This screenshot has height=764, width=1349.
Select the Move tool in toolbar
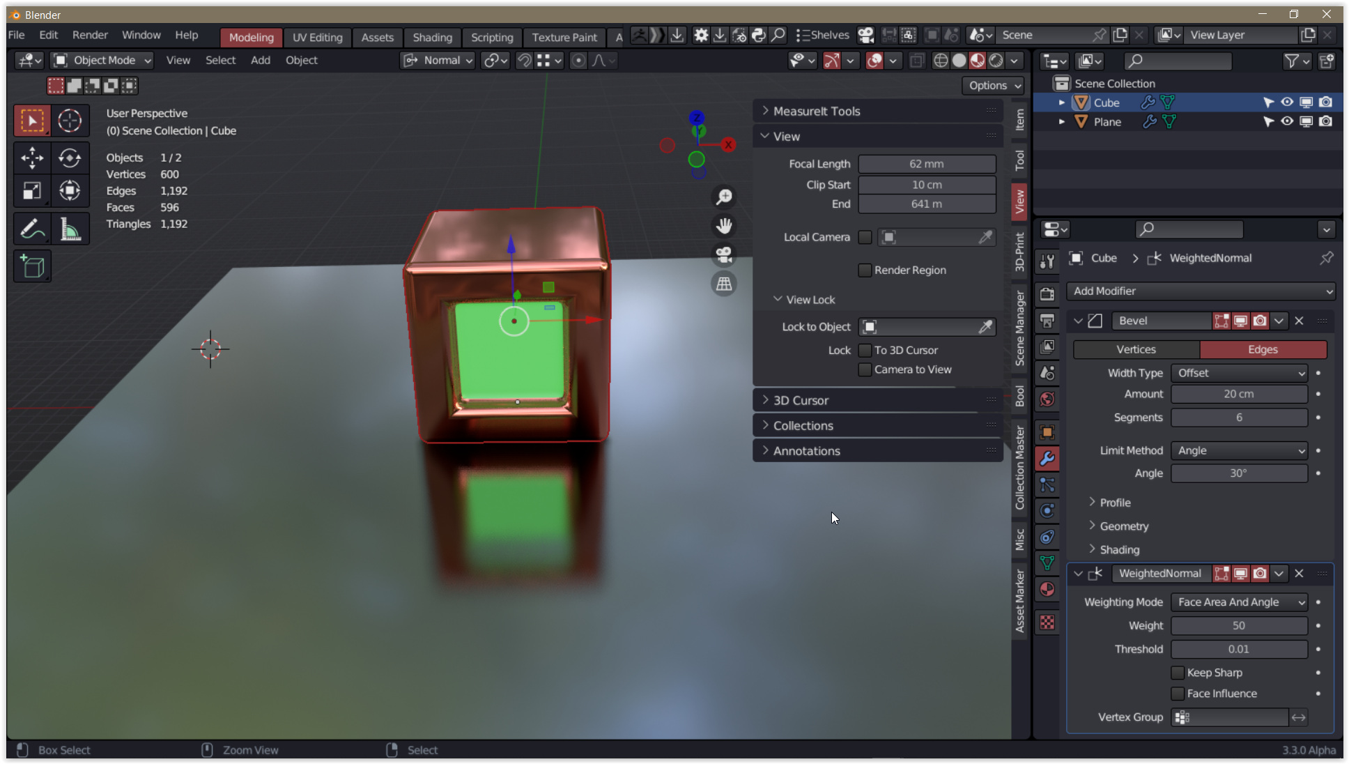pyautogui.click(x=32, y=158)
